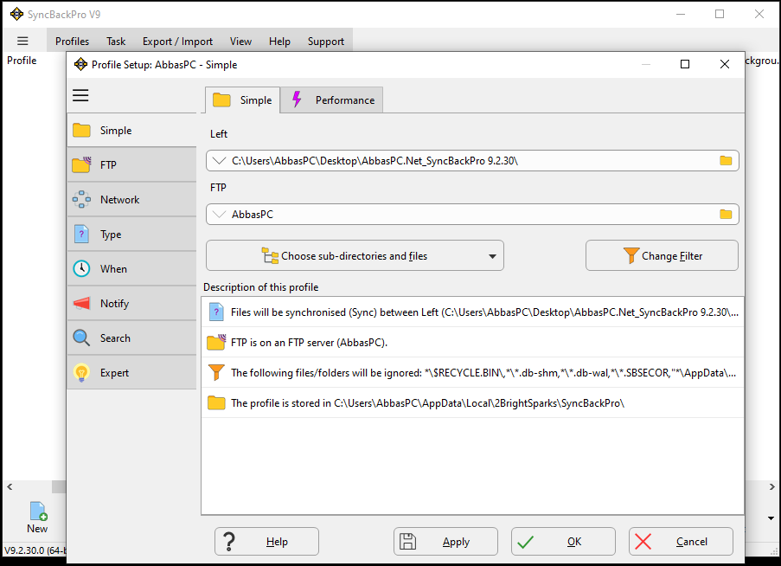Toggle Profile Setup sidebar hamburger menu

tap(80, 95)
